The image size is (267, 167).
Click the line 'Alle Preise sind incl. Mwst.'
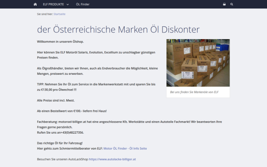click(x=56, y=100)
